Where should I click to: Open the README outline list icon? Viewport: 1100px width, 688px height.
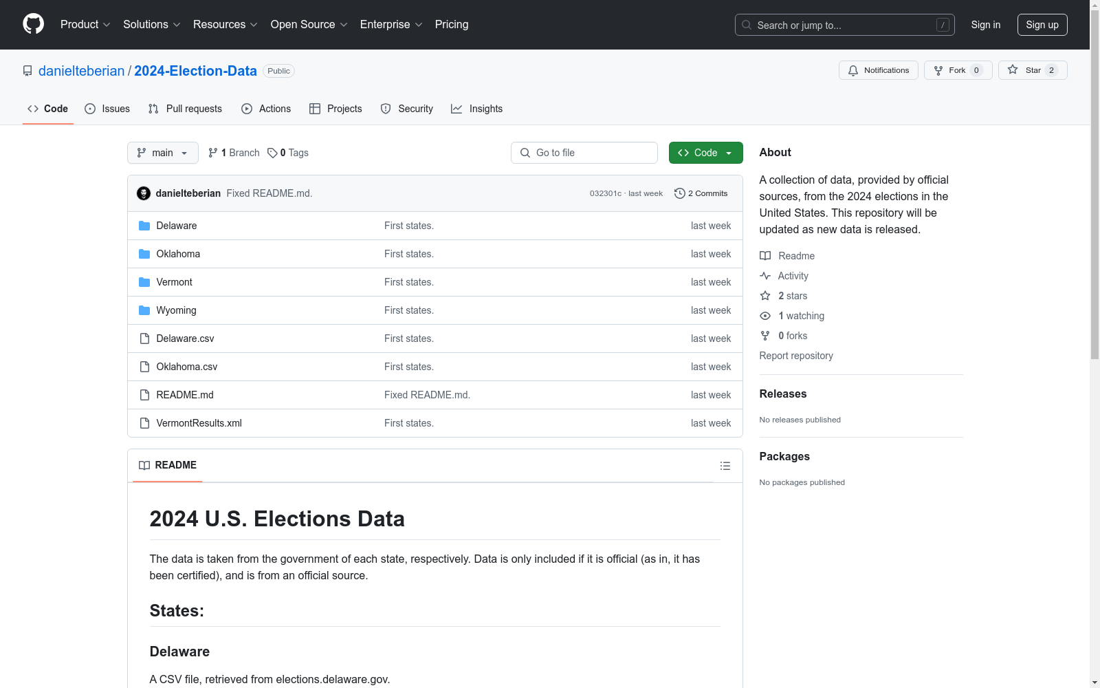[x=725, y=466]
